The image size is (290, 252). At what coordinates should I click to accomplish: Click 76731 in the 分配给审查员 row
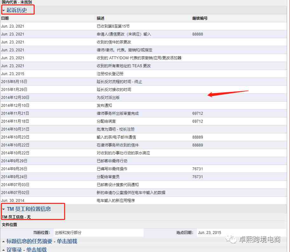coord(198,177)
